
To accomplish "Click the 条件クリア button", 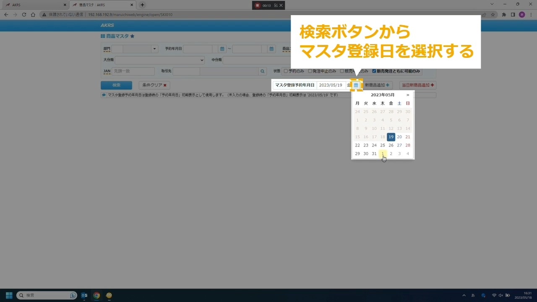I will pyautogui.click(x=154, y=85).
